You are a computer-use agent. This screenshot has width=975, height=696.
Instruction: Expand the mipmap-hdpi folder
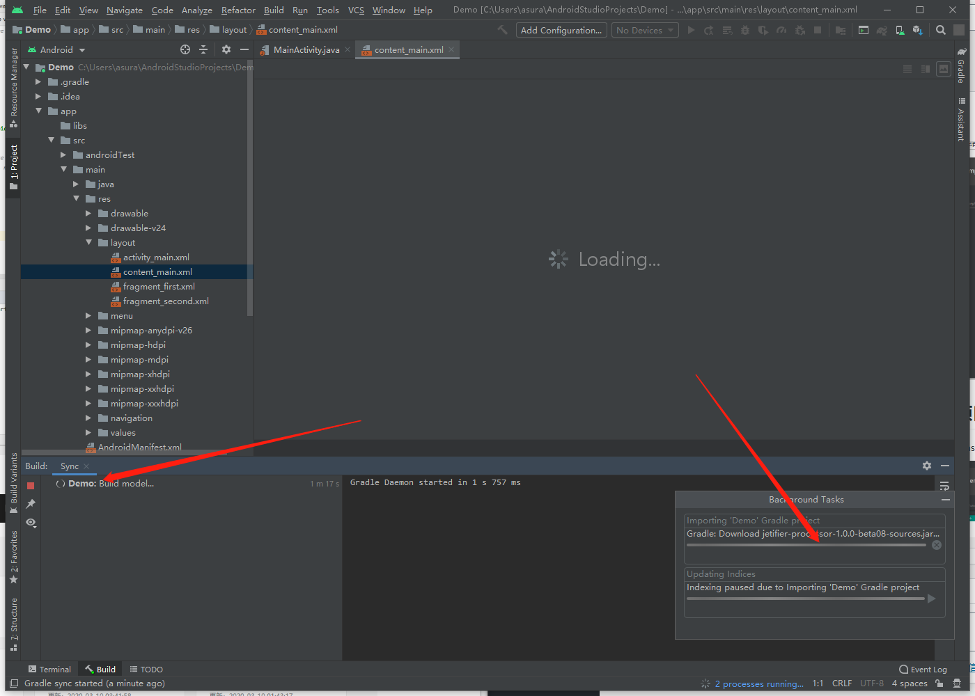tap(88, 345)
